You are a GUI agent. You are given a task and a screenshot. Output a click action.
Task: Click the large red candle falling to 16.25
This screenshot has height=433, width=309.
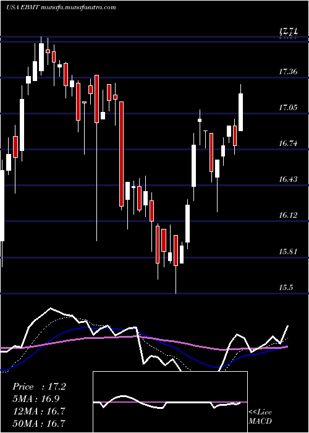[121, 154]
